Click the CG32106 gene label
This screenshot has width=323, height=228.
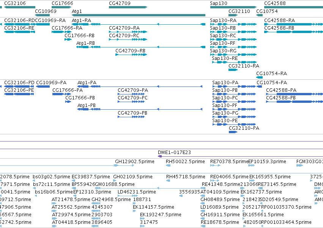(x=15, y=3)
